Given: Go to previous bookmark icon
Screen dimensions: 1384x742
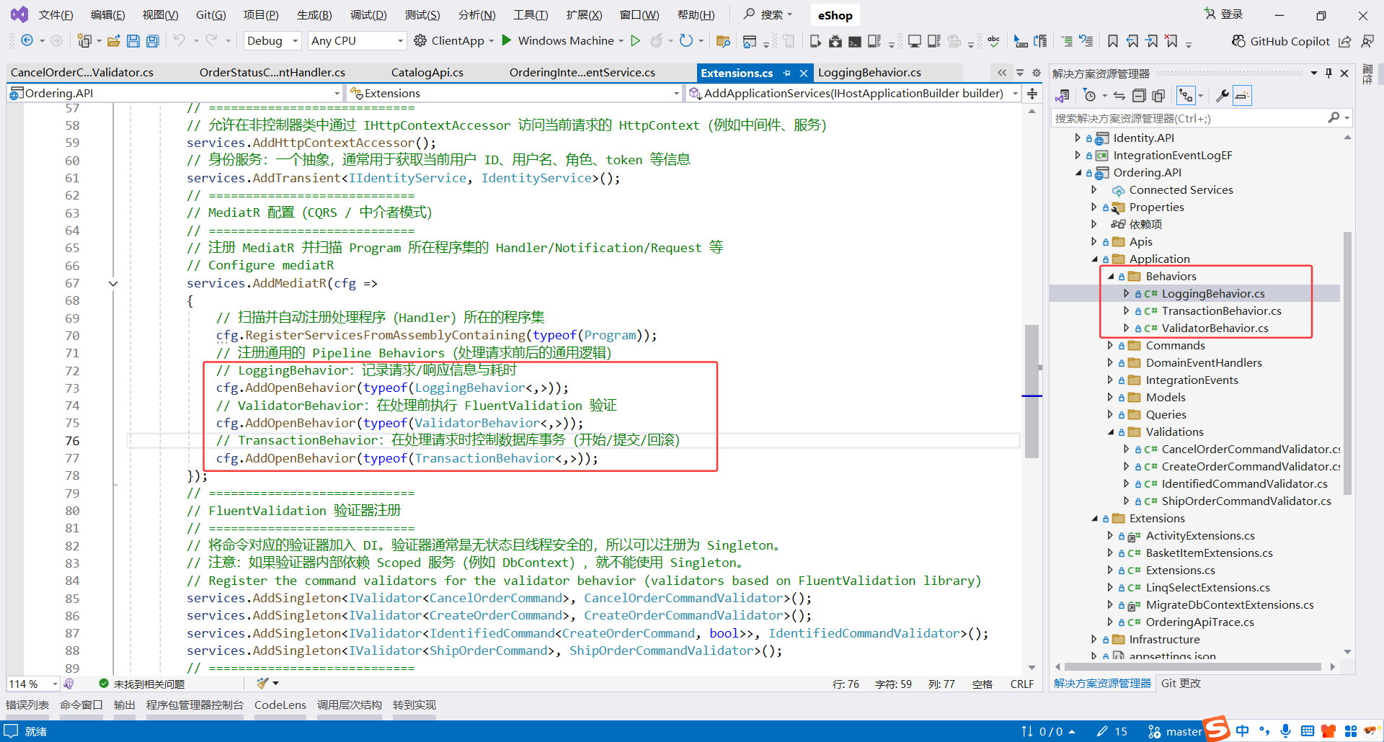Looking at the screenshot, I should pyautogui.click(x=1132, y=41).
